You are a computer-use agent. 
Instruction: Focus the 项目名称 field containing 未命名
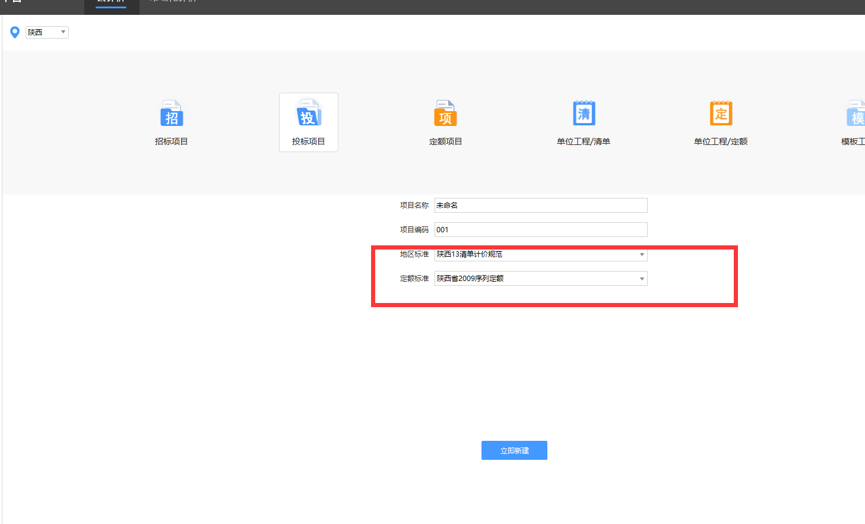coord(541,205)
